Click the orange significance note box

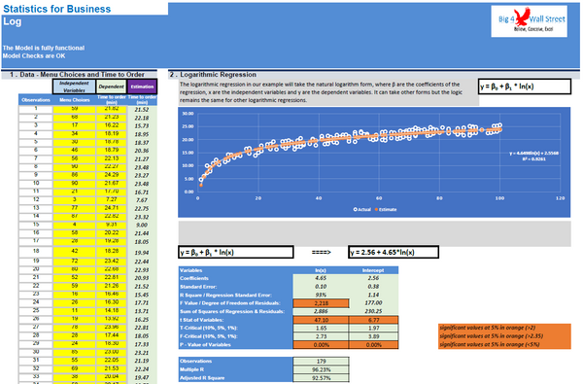tap(504, 336)
